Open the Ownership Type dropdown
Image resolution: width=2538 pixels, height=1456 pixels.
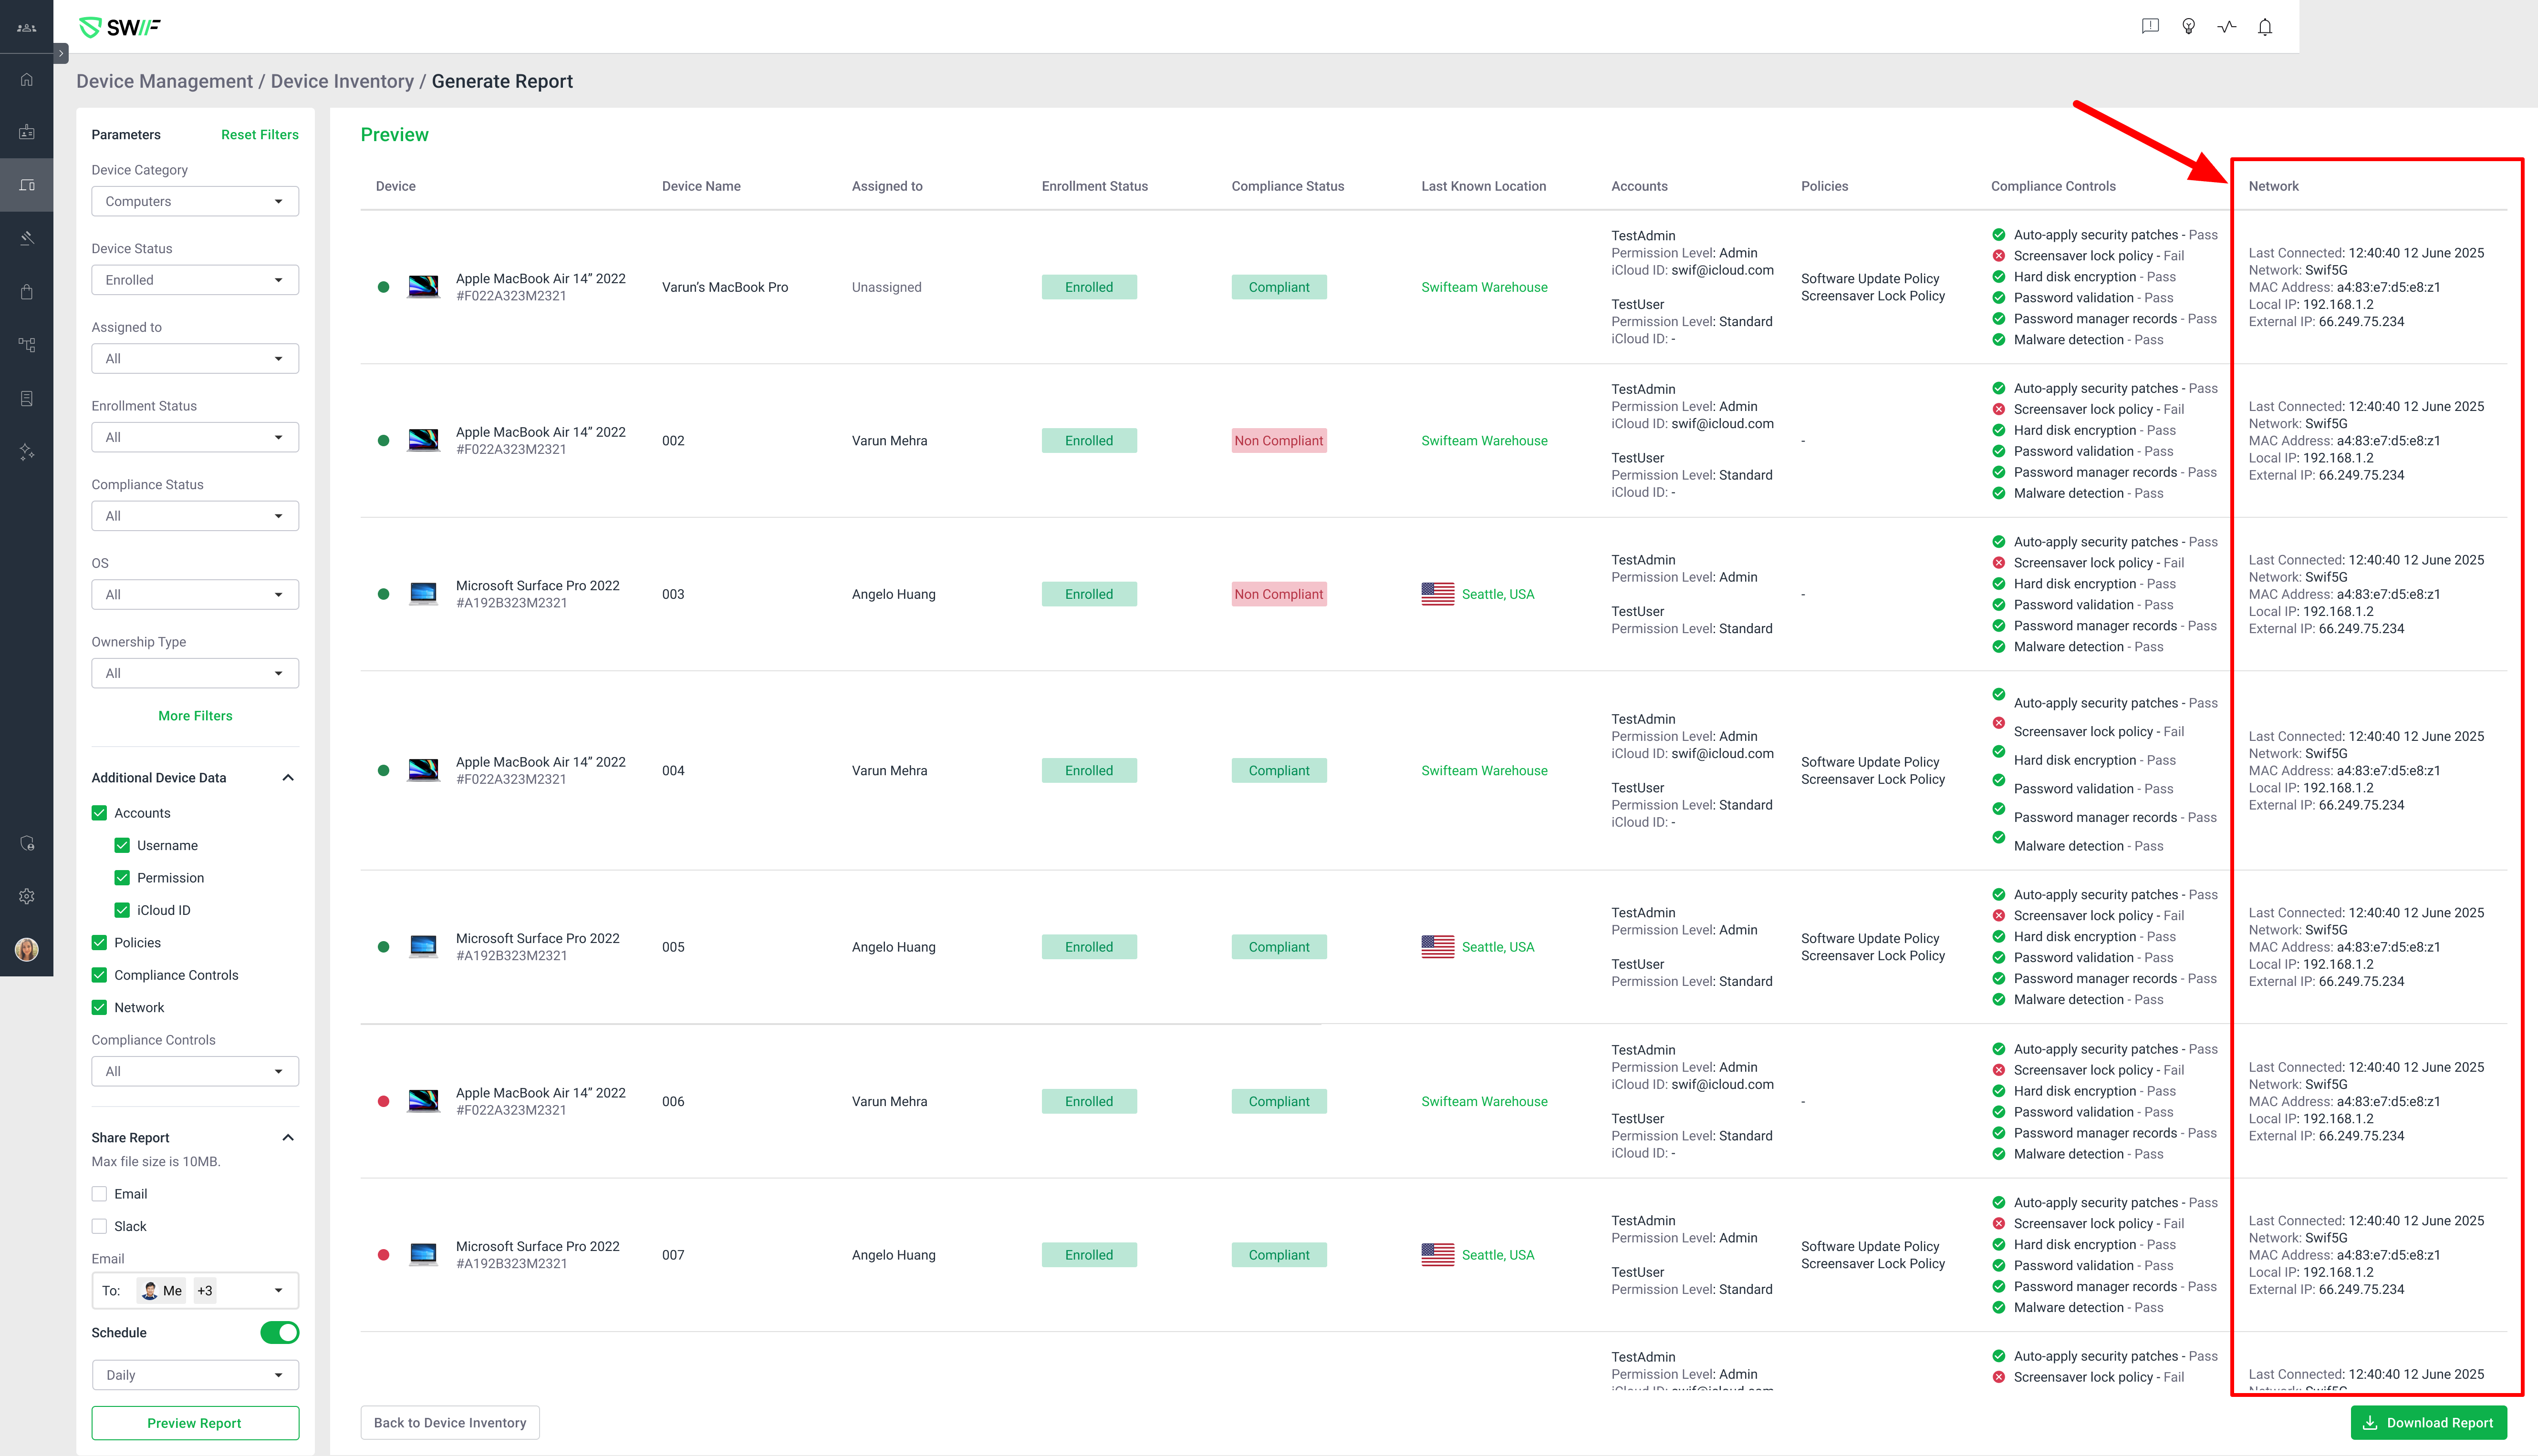click(195, 674)
